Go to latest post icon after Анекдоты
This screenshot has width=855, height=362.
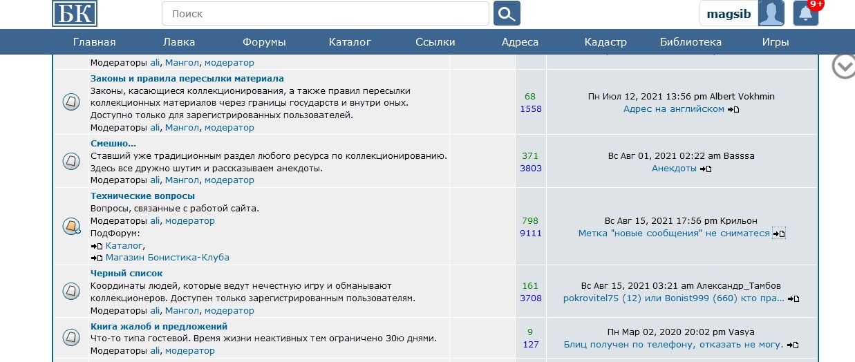(706, 169)
